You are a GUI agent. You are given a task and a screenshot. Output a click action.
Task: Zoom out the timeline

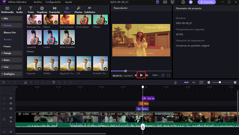tap(209, 82)
